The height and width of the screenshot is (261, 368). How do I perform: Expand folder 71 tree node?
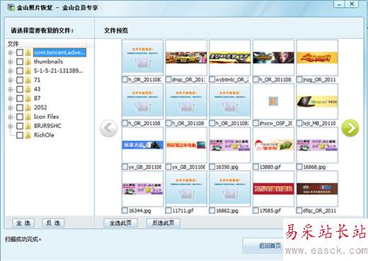click(10, 80)
